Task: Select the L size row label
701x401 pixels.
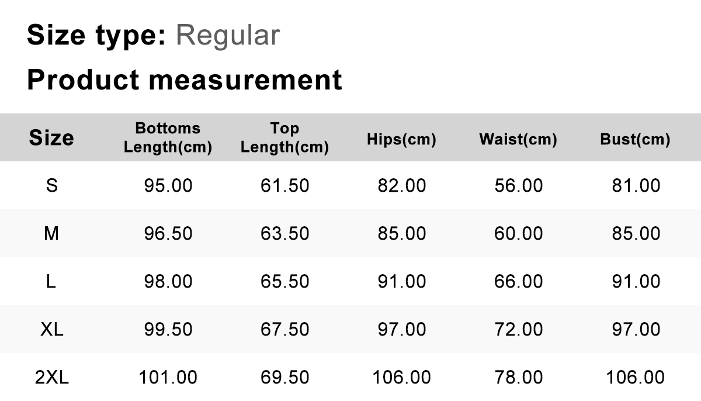Action: tap(51, 282)
